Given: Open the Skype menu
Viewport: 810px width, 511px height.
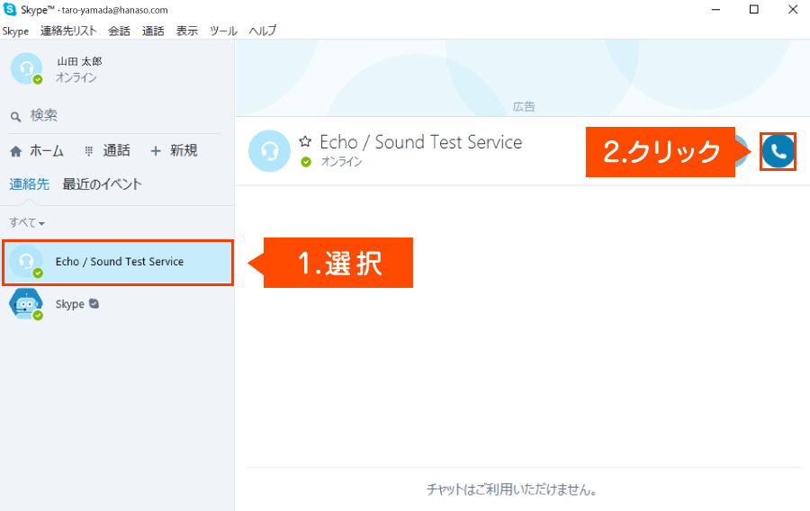Looking at the screenshot, I should tap(15, 31).
